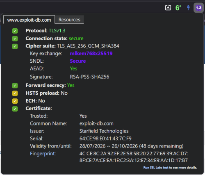Follow the Run SSL Labs test link
This screenshot has width=205, height=175.
[156, 168]
